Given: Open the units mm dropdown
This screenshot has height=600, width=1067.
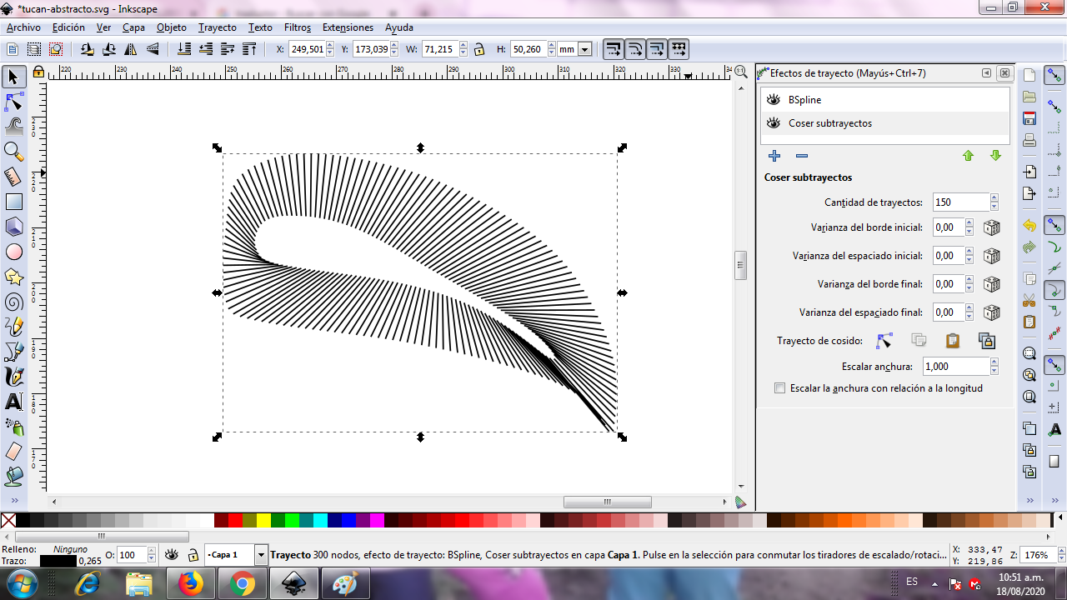Looking at the screenshot, I should pyautogui.click(x=585, y=50).
